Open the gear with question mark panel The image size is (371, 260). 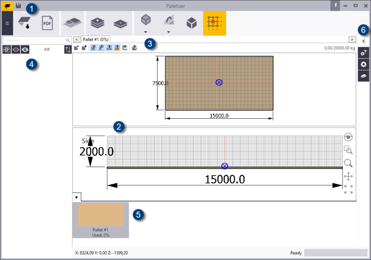coord(363,52)
